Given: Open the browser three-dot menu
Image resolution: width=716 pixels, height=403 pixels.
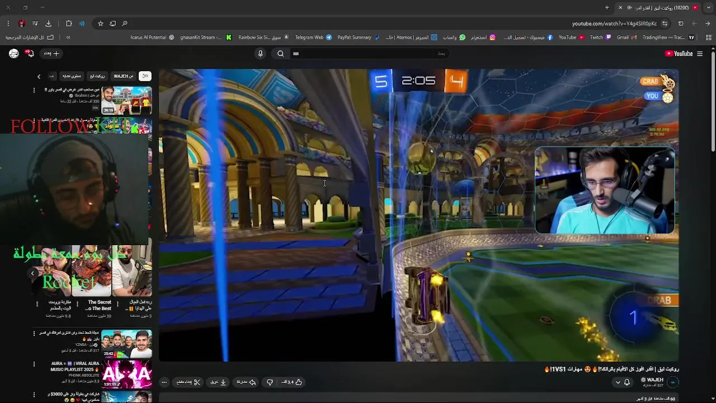Looking at the screenshot, I should 8,24.
